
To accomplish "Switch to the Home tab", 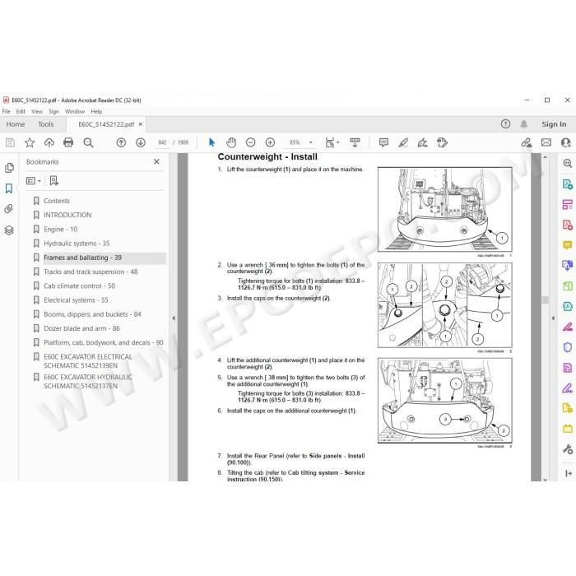I will coord(16,124).
